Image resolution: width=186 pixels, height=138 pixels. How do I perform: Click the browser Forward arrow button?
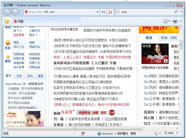pyautogui.click(x=15, y=12)
